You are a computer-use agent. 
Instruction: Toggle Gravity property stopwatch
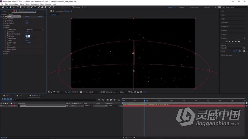point(8,36)
